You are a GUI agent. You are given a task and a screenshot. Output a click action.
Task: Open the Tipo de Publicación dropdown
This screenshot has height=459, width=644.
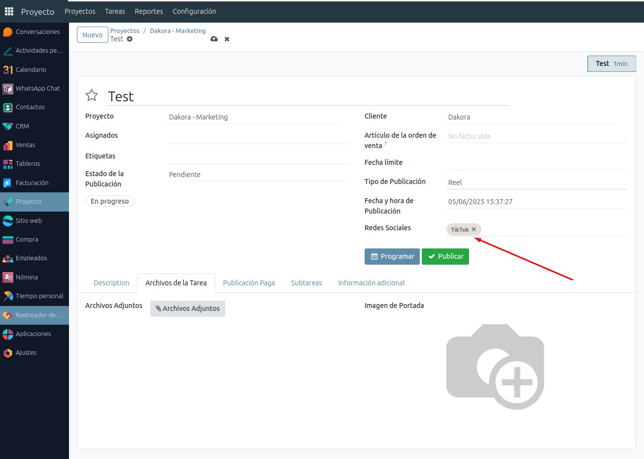[537, 183]
